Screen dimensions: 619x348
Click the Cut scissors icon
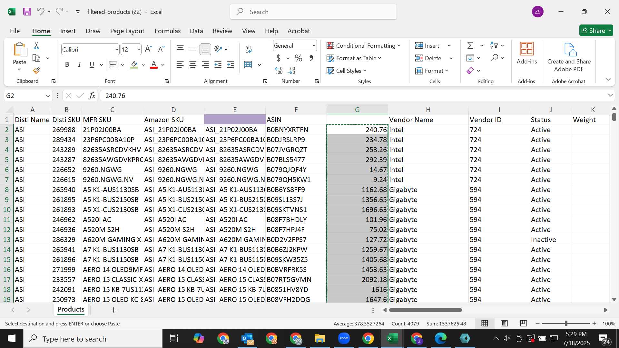36,46
